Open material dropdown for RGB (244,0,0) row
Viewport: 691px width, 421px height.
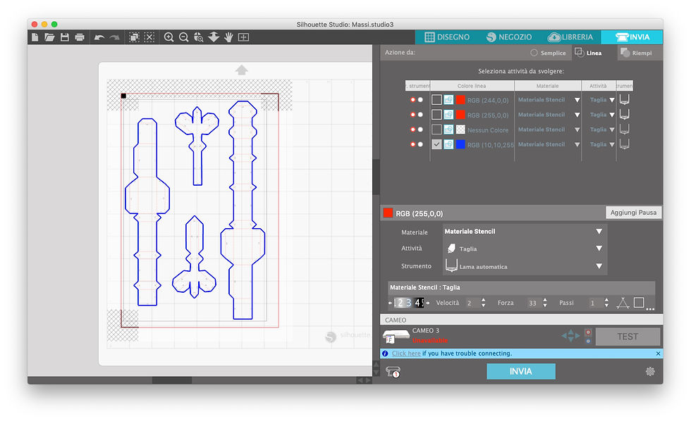577,100
